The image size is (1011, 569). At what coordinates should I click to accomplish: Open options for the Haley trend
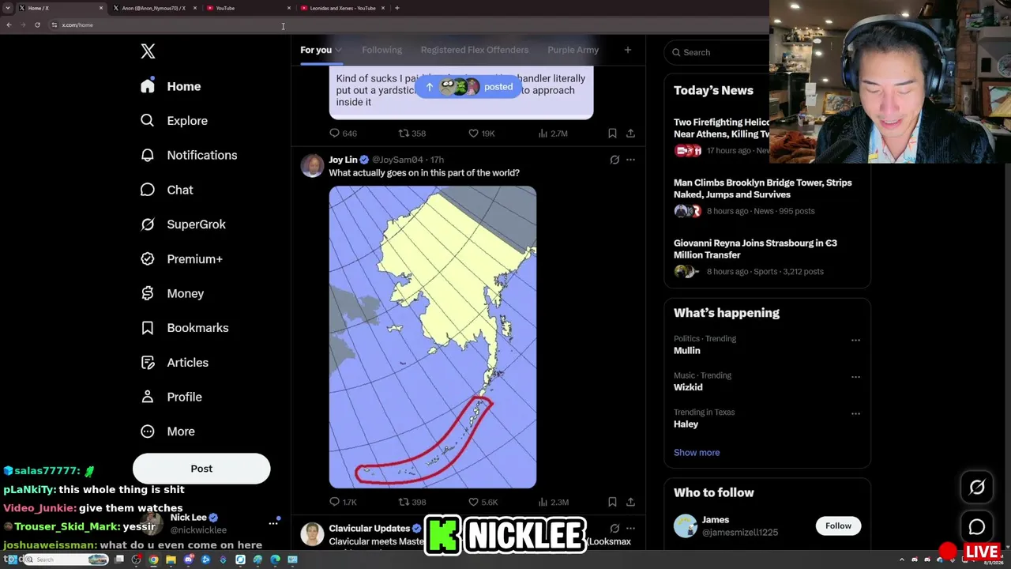(x=855, y=413)
